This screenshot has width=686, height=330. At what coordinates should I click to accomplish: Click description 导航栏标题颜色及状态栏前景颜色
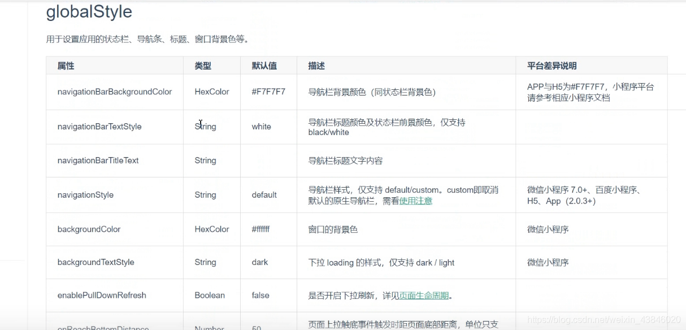pyautogui.click(x=387, y=127)
